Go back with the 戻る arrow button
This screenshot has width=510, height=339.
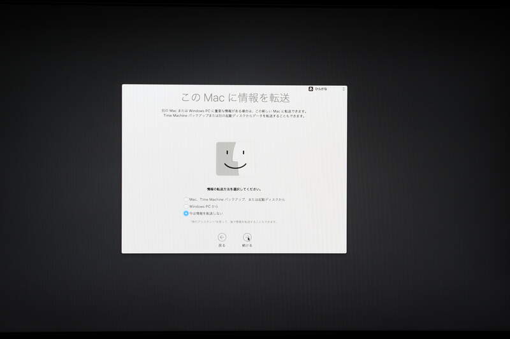tap(222, 237)
